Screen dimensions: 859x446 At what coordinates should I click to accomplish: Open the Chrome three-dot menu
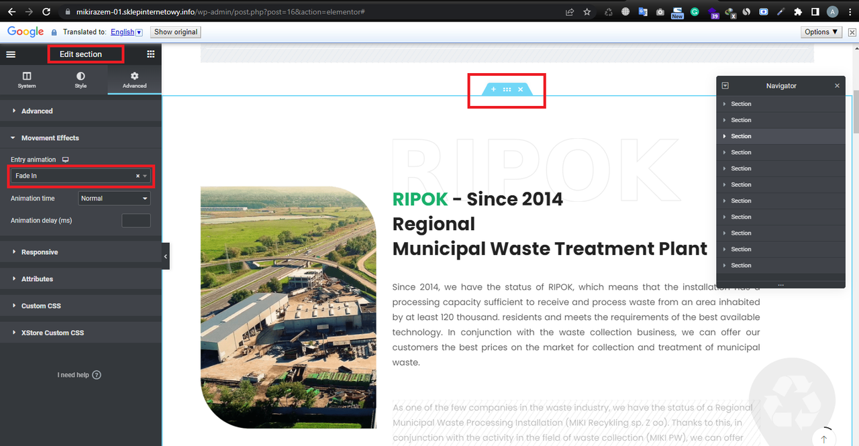pos(849,11)
